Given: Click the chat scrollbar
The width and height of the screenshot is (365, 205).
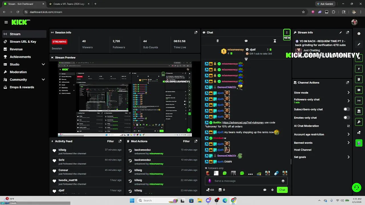Looking at the screenshot, I should (x=291, y=161).
